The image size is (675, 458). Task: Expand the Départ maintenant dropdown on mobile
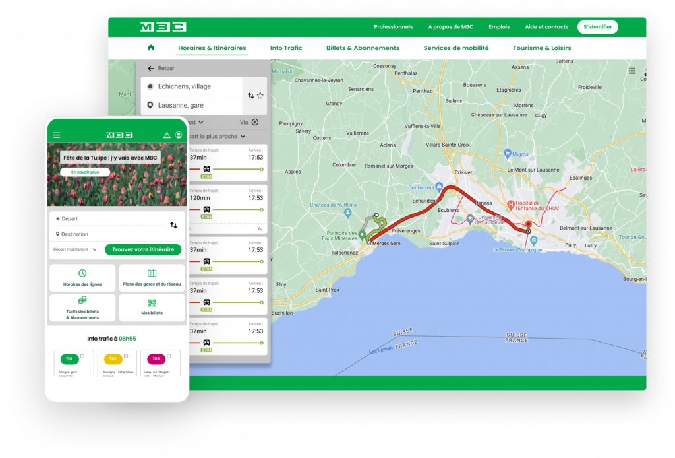click(74, 249)
